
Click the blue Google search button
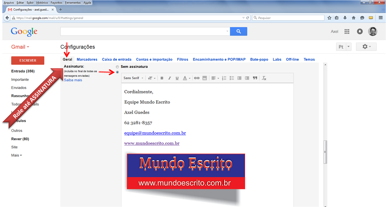239,31
